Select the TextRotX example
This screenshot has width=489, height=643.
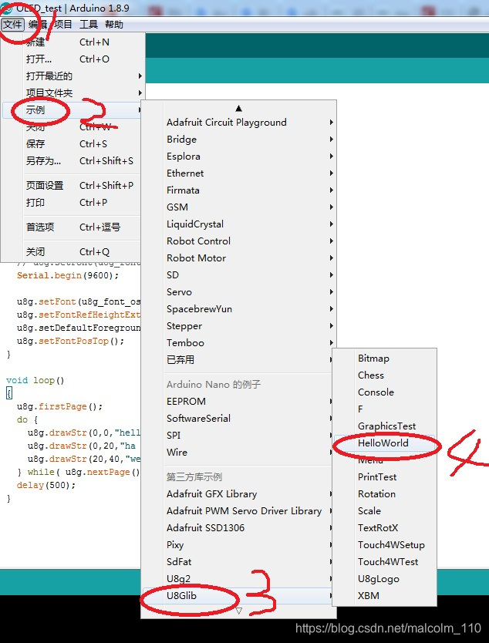[x=384, y=528]
